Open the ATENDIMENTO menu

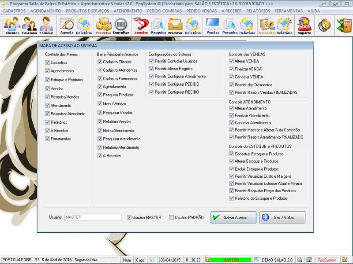pos(128,11)
